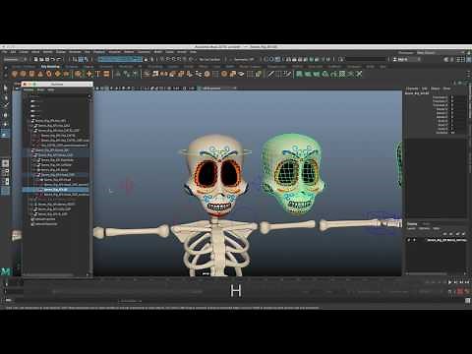
Task: Switch to single perspective layout icon
Action: point(6,163)
